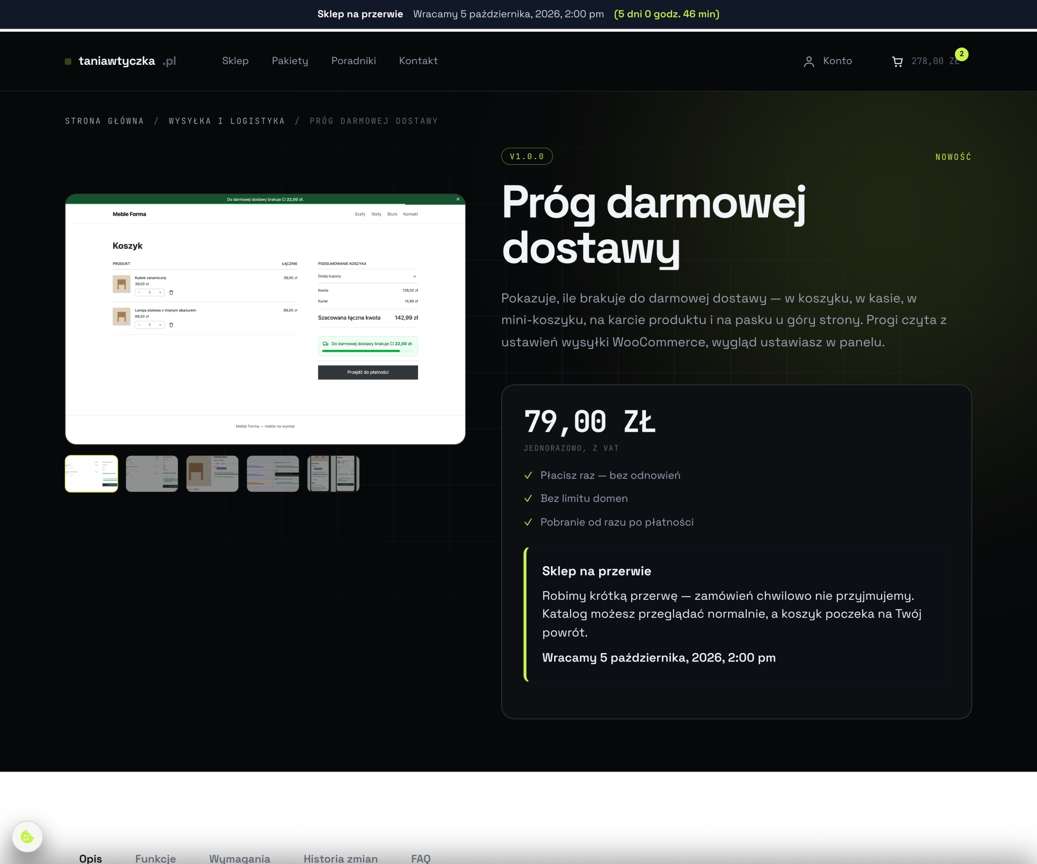
Task: Click the countdown text in top banner
Action: coord(667,14)
